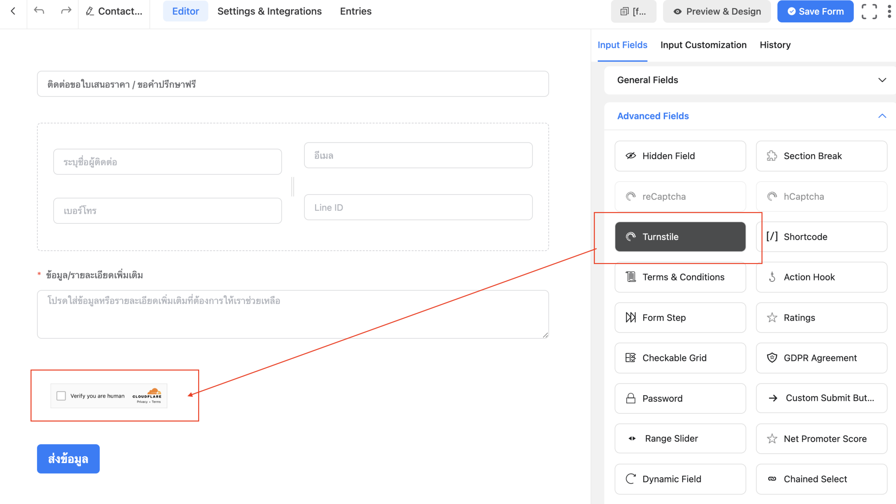The height and width of the screenshot is (504, 896).
Task: Add a Shortcode field
Action: [821, 237]
